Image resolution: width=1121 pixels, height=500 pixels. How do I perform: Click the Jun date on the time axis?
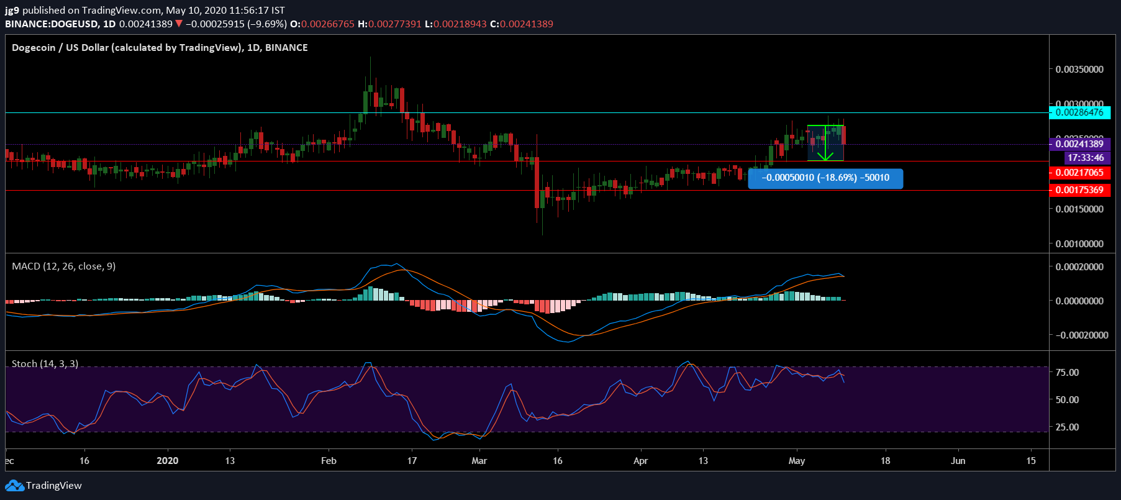coord(958,461)
